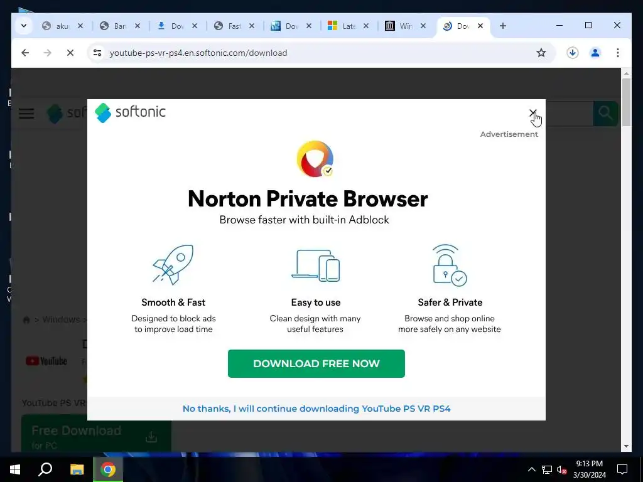Bookmark this page with the star icon
643x482 pixels.
click(x=541, y=53)
